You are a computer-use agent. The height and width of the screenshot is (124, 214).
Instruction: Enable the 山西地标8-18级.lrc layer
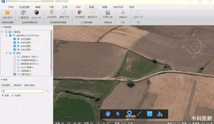coord(15,57)
